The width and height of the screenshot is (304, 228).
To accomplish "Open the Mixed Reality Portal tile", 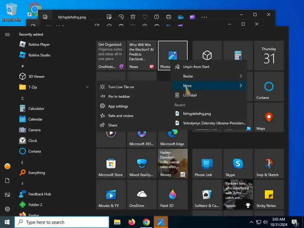I will coord(142,164).
